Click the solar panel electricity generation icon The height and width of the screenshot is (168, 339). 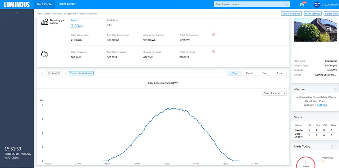(45, 22)
